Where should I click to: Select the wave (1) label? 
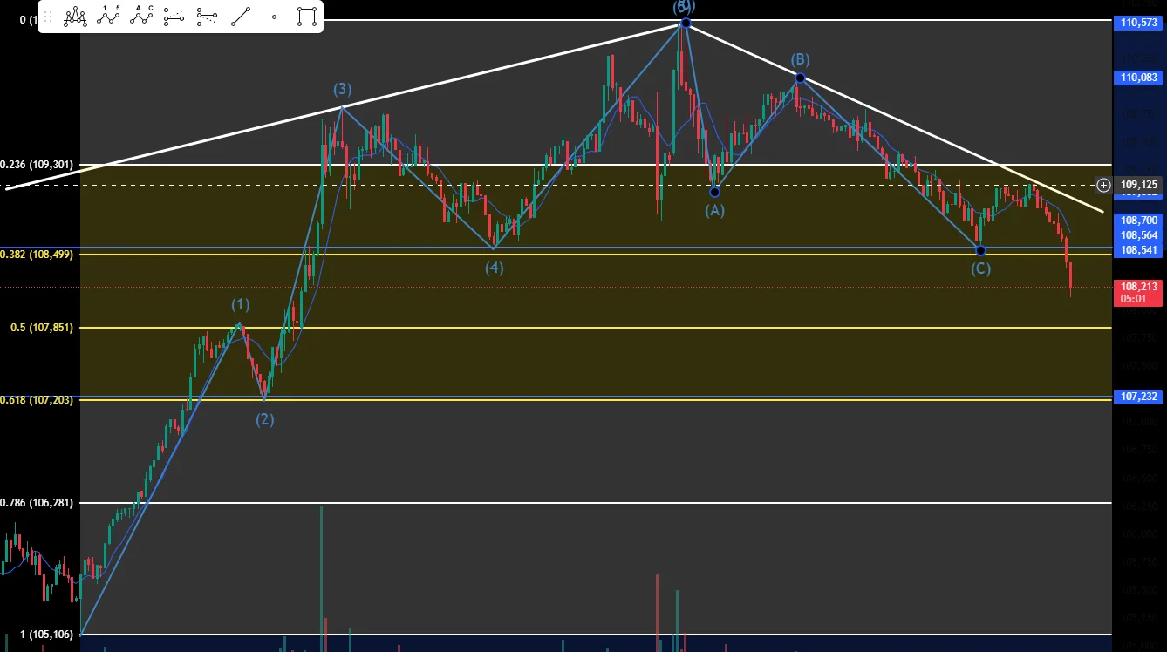pos(241,304)
